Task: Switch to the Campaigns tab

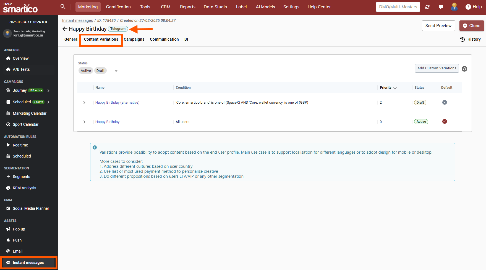Action: coord(134,39)
